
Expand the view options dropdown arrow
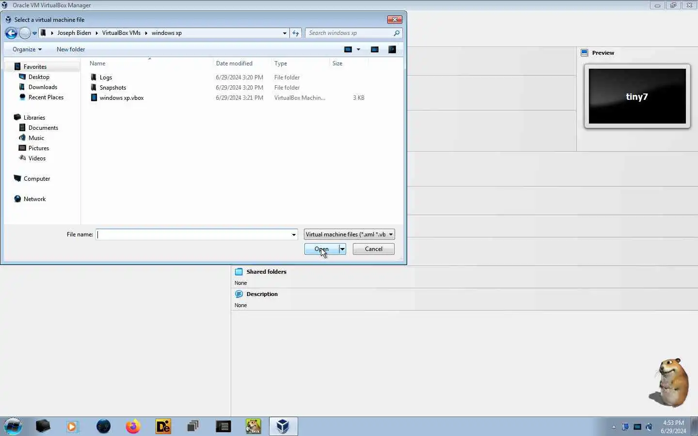point(358,49)
